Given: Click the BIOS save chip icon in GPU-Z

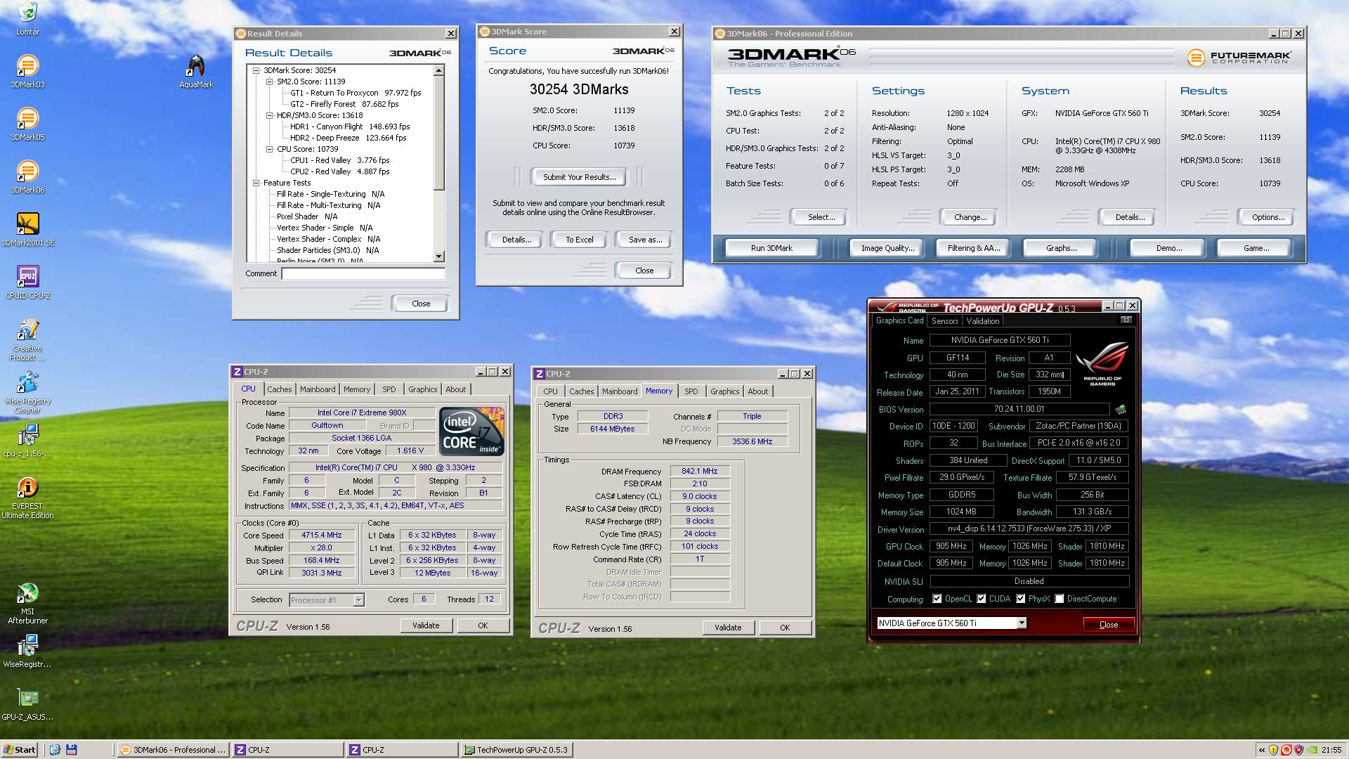Looking at the screenshot, I should pos(1120,409).
